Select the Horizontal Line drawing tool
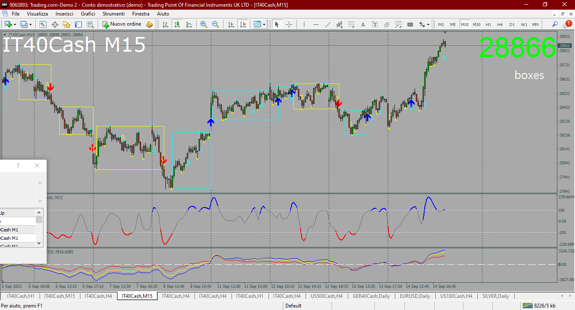The height and width of the screenshot is (310, 575). pyautogui.click(x=316, y=24)
